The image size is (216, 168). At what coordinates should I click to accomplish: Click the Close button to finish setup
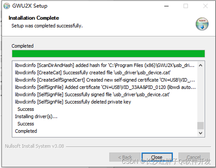coord(157,157)
